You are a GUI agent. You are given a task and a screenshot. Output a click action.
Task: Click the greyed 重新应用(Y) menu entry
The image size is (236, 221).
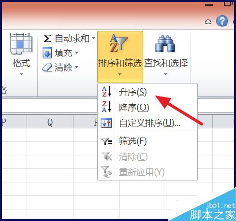[x=147, y=172]
